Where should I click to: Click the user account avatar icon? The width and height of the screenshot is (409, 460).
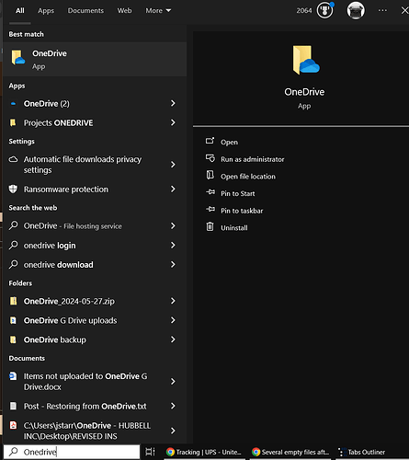click(x=356, y=10)
